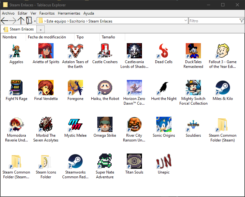Focus the Filtro search field
The width and height of the screenshot is (245, 197).
214,21
